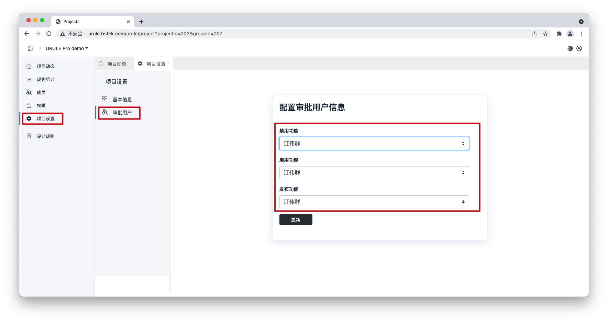Click the home icon in the breadcrumb
This screenshot has height=322, width=608.
(x=30, y=48)
